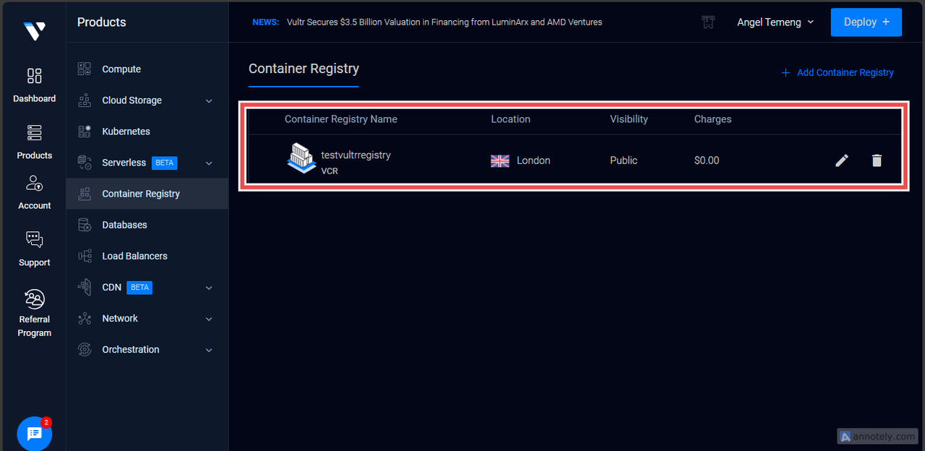Open the Dashboard section icon

tap(34, 76)
